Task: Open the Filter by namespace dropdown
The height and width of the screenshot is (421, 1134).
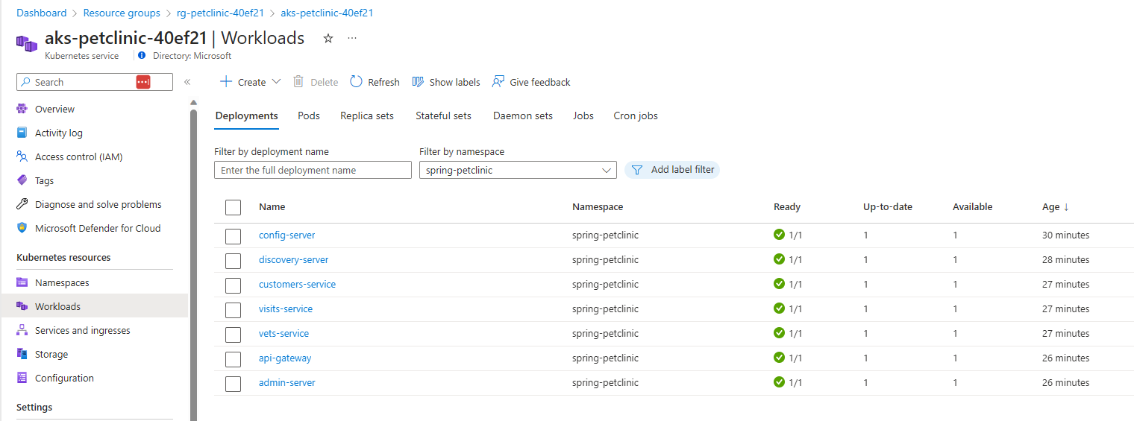Action: 518,170
